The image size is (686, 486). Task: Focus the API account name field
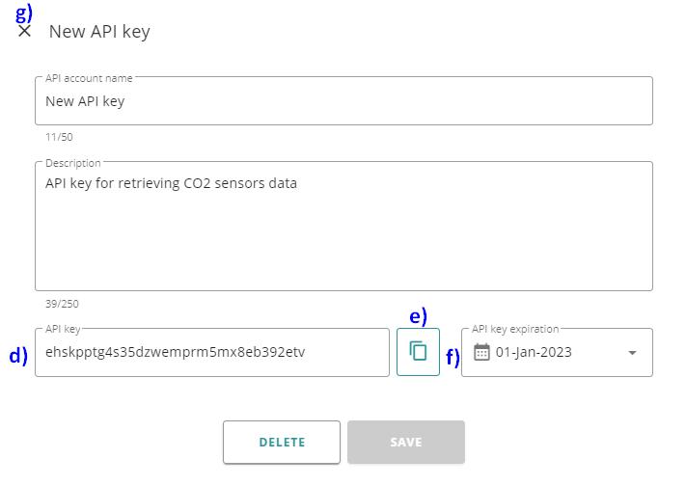[343, 100]
